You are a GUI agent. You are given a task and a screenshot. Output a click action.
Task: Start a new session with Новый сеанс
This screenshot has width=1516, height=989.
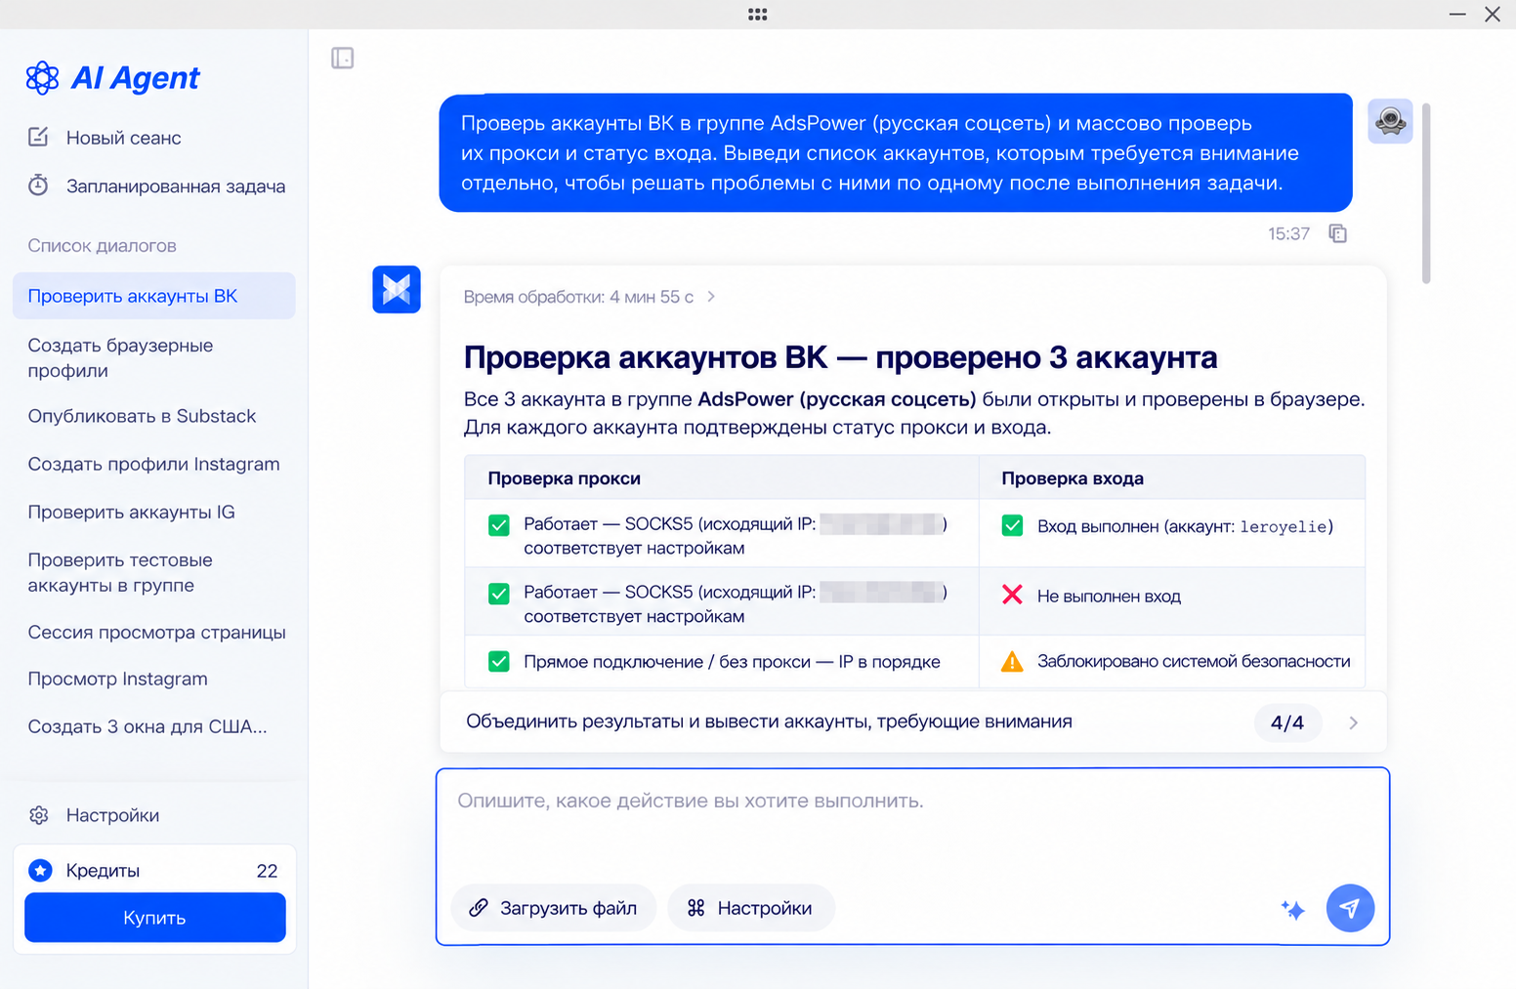[105, 138]
